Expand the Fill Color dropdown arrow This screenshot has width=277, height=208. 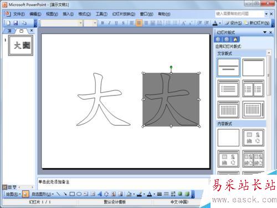point(134,194)
